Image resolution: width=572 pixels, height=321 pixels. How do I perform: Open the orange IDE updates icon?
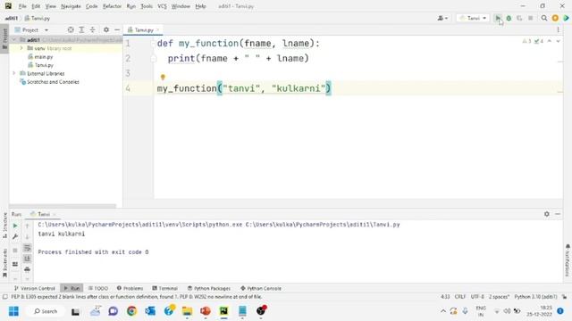coord(555,18)
